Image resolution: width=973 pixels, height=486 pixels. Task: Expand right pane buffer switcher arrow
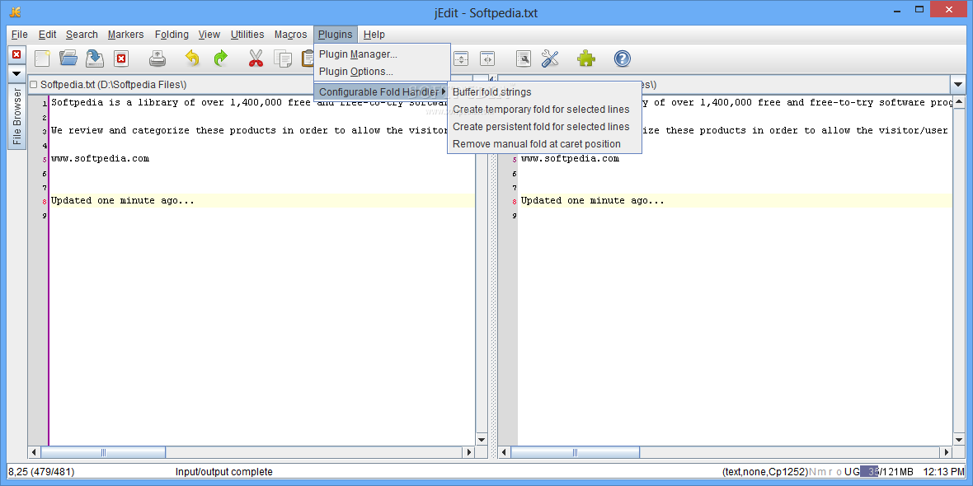(x=957, y=84)
